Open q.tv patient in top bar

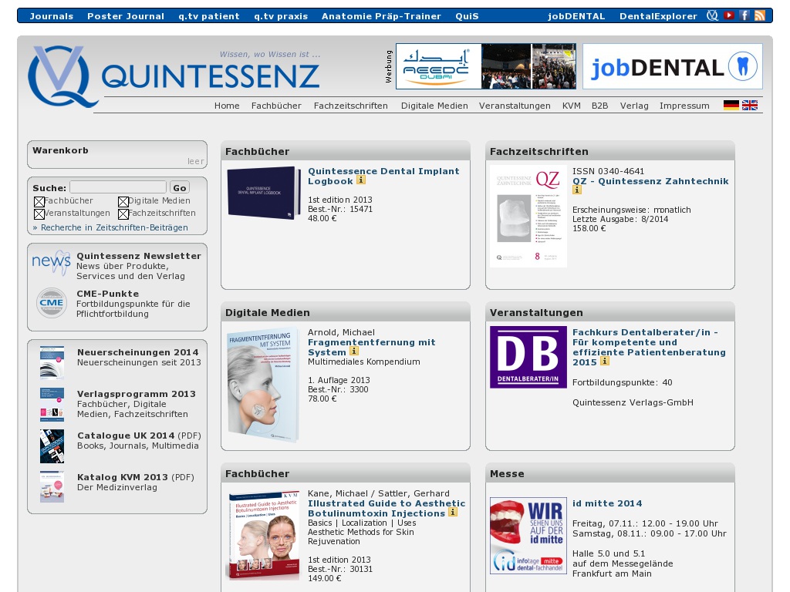coord(209,16)
